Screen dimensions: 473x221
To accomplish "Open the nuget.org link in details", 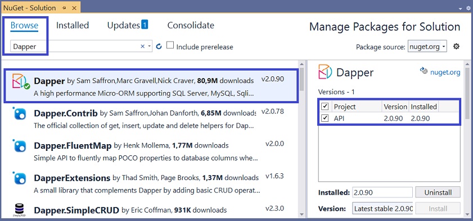I will pos(445,72).
